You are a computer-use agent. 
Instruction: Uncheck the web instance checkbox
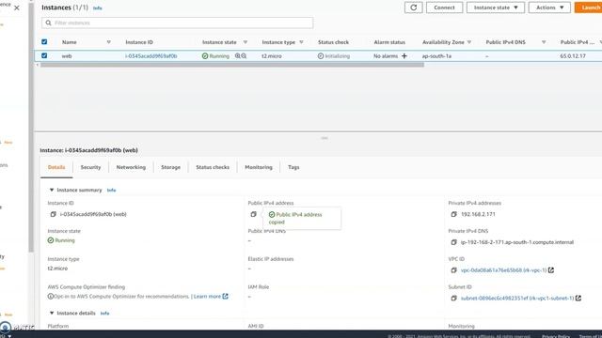tap(44, 55)
